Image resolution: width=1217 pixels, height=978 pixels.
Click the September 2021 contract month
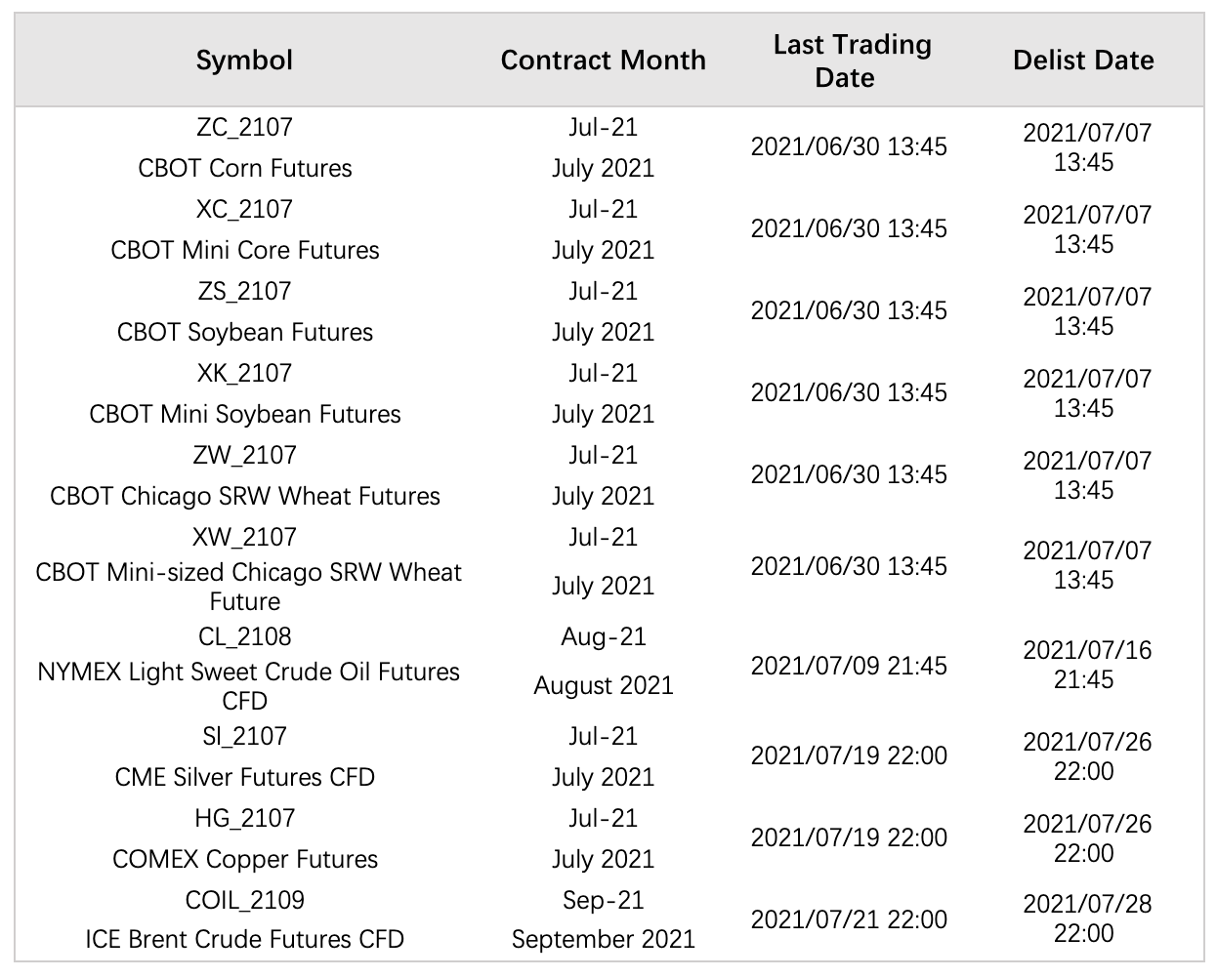coord(603,940)
